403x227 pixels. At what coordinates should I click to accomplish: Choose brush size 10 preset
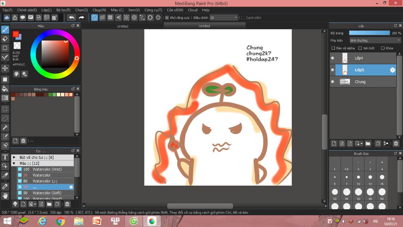(358, 179)
